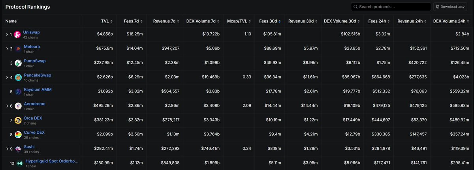Click the Hyperliquid Spot Orderbook logo icon
The image size is (474, 170).
19,163
